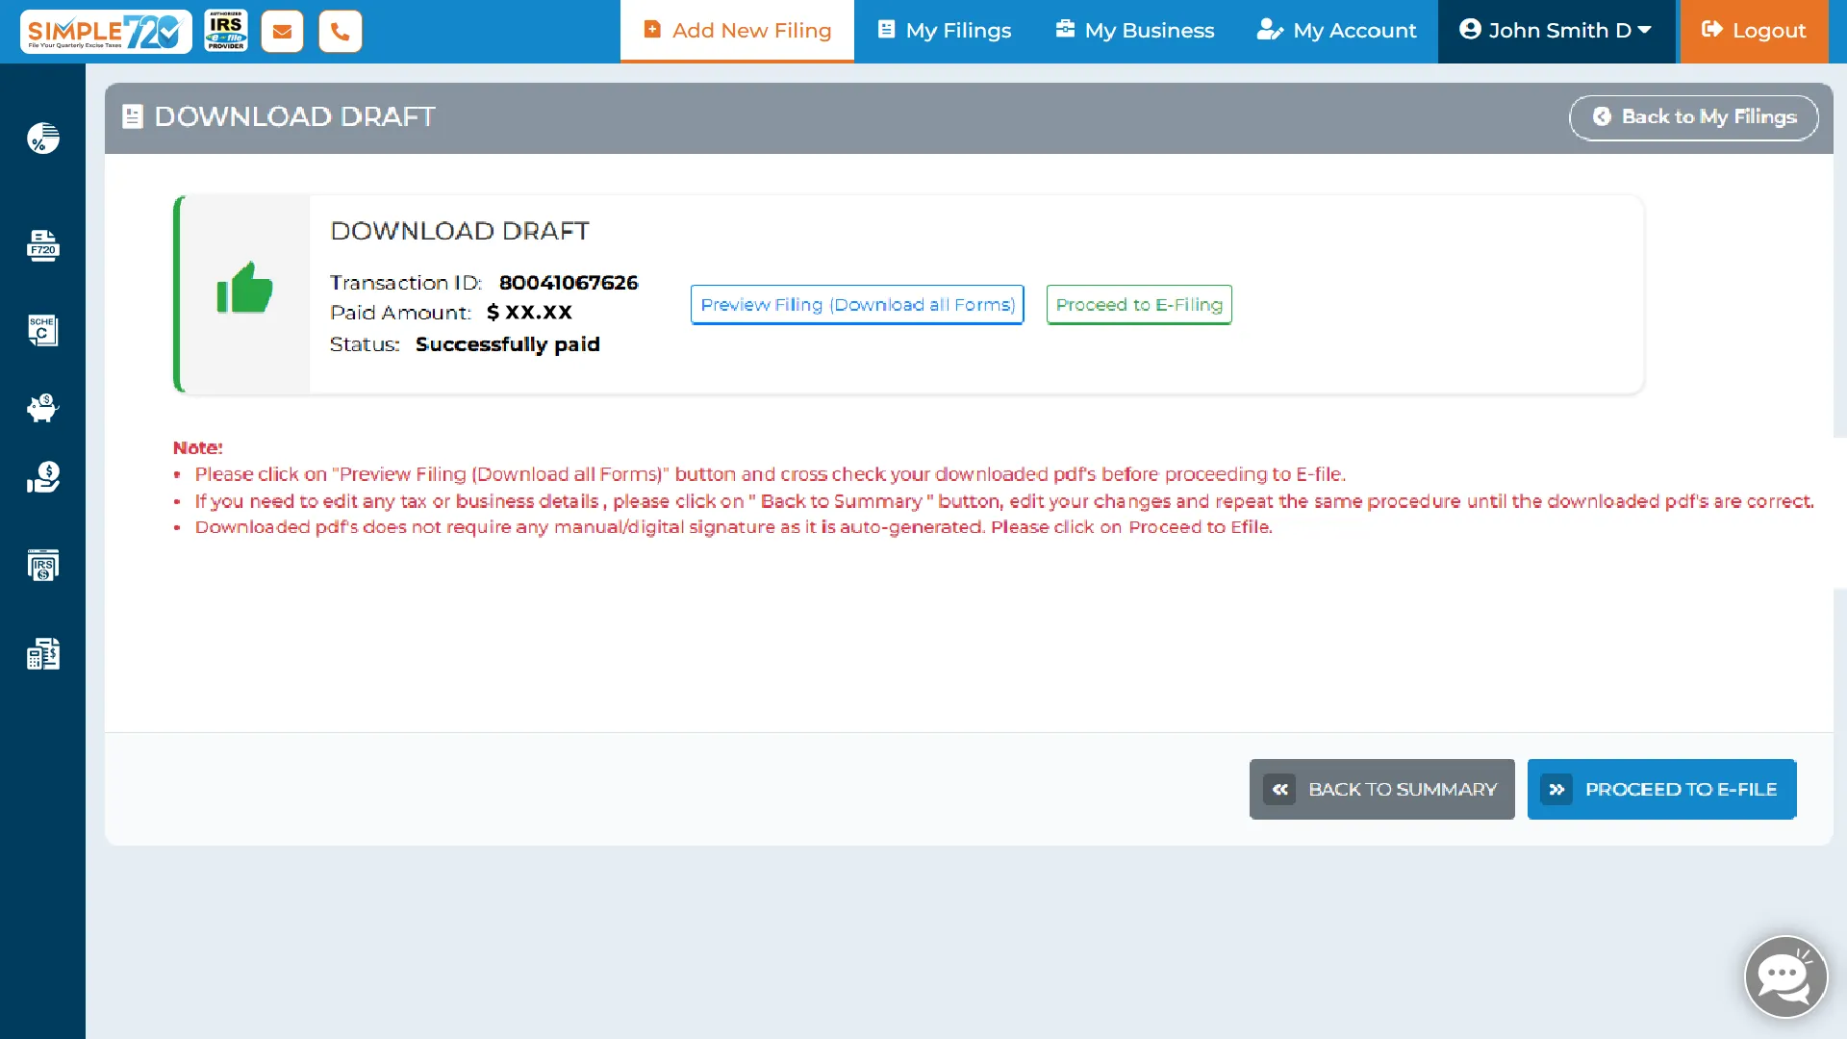Open the IRS payment sidebar icon
Viewport: 1847px width, 1039px height.
pos(42,565)
